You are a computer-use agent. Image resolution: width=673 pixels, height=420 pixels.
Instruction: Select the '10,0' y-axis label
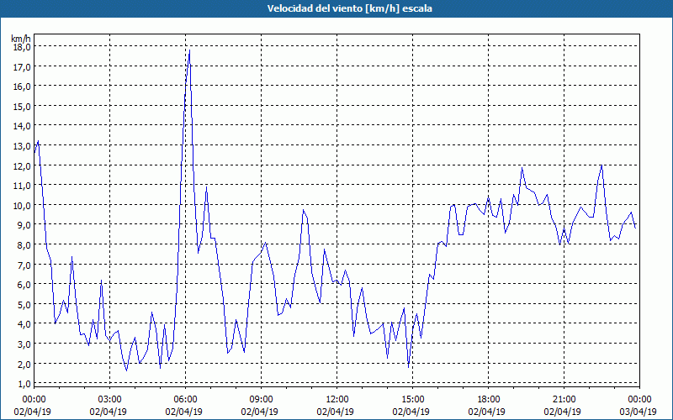pyautogui.click(x=22, y=205)
